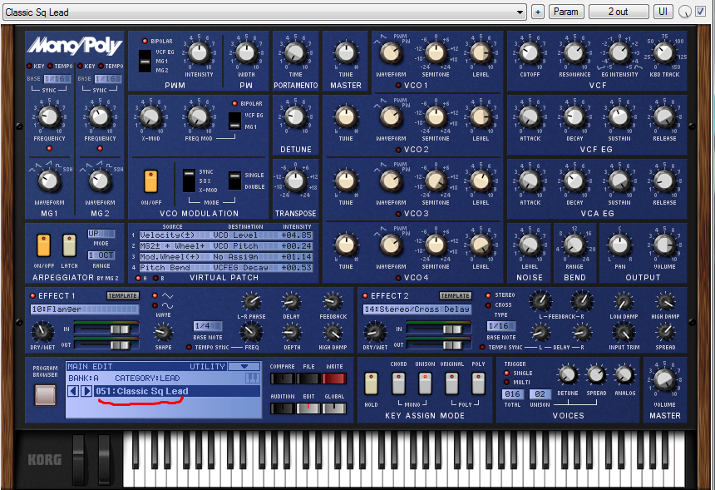This screenshot has width=715, height=490.
Task: Toggle Effect 1 on/off LED
Action: [32, 296]
